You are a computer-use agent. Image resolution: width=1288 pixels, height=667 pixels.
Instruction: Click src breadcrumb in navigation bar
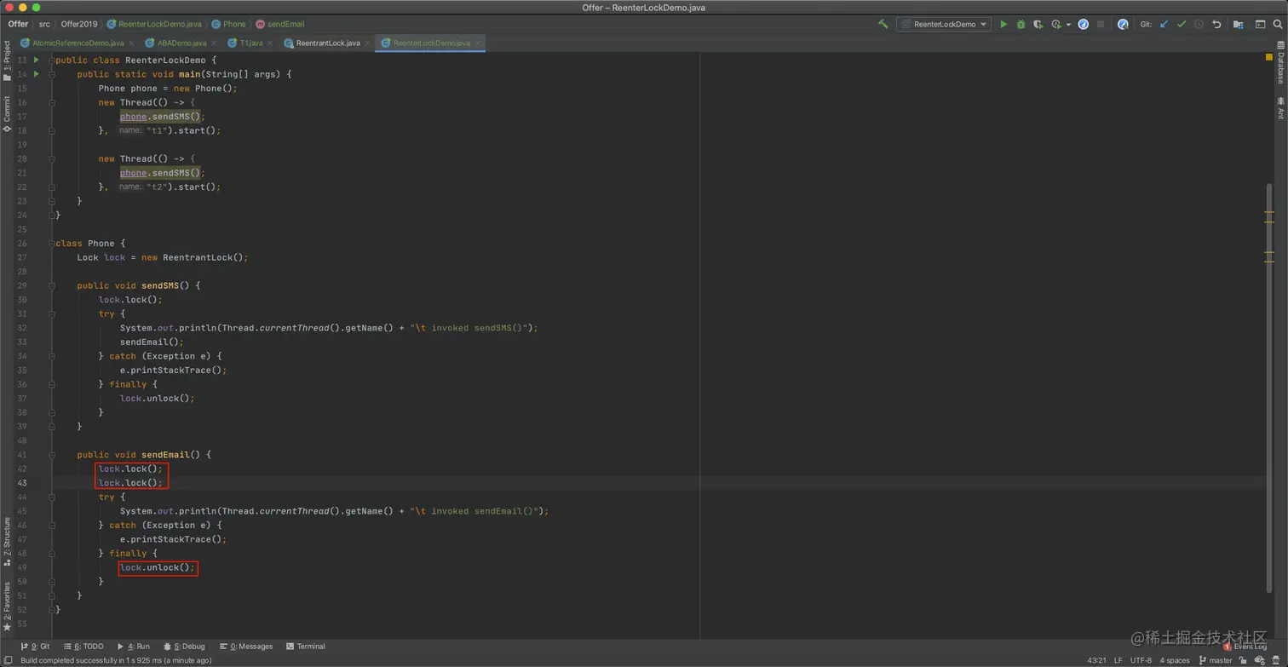click(x=44, y=25)
